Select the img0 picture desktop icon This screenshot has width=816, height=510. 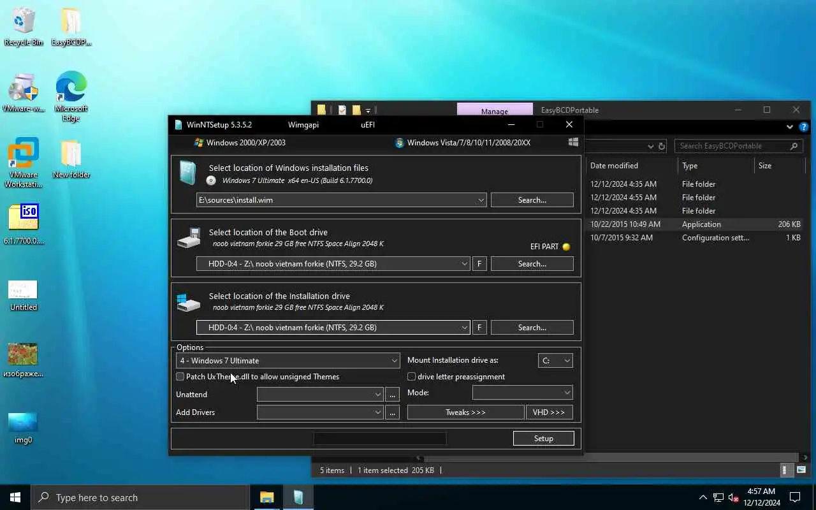24,428
